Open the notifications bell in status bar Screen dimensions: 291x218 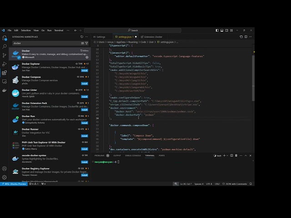click(x=251, y=184)
